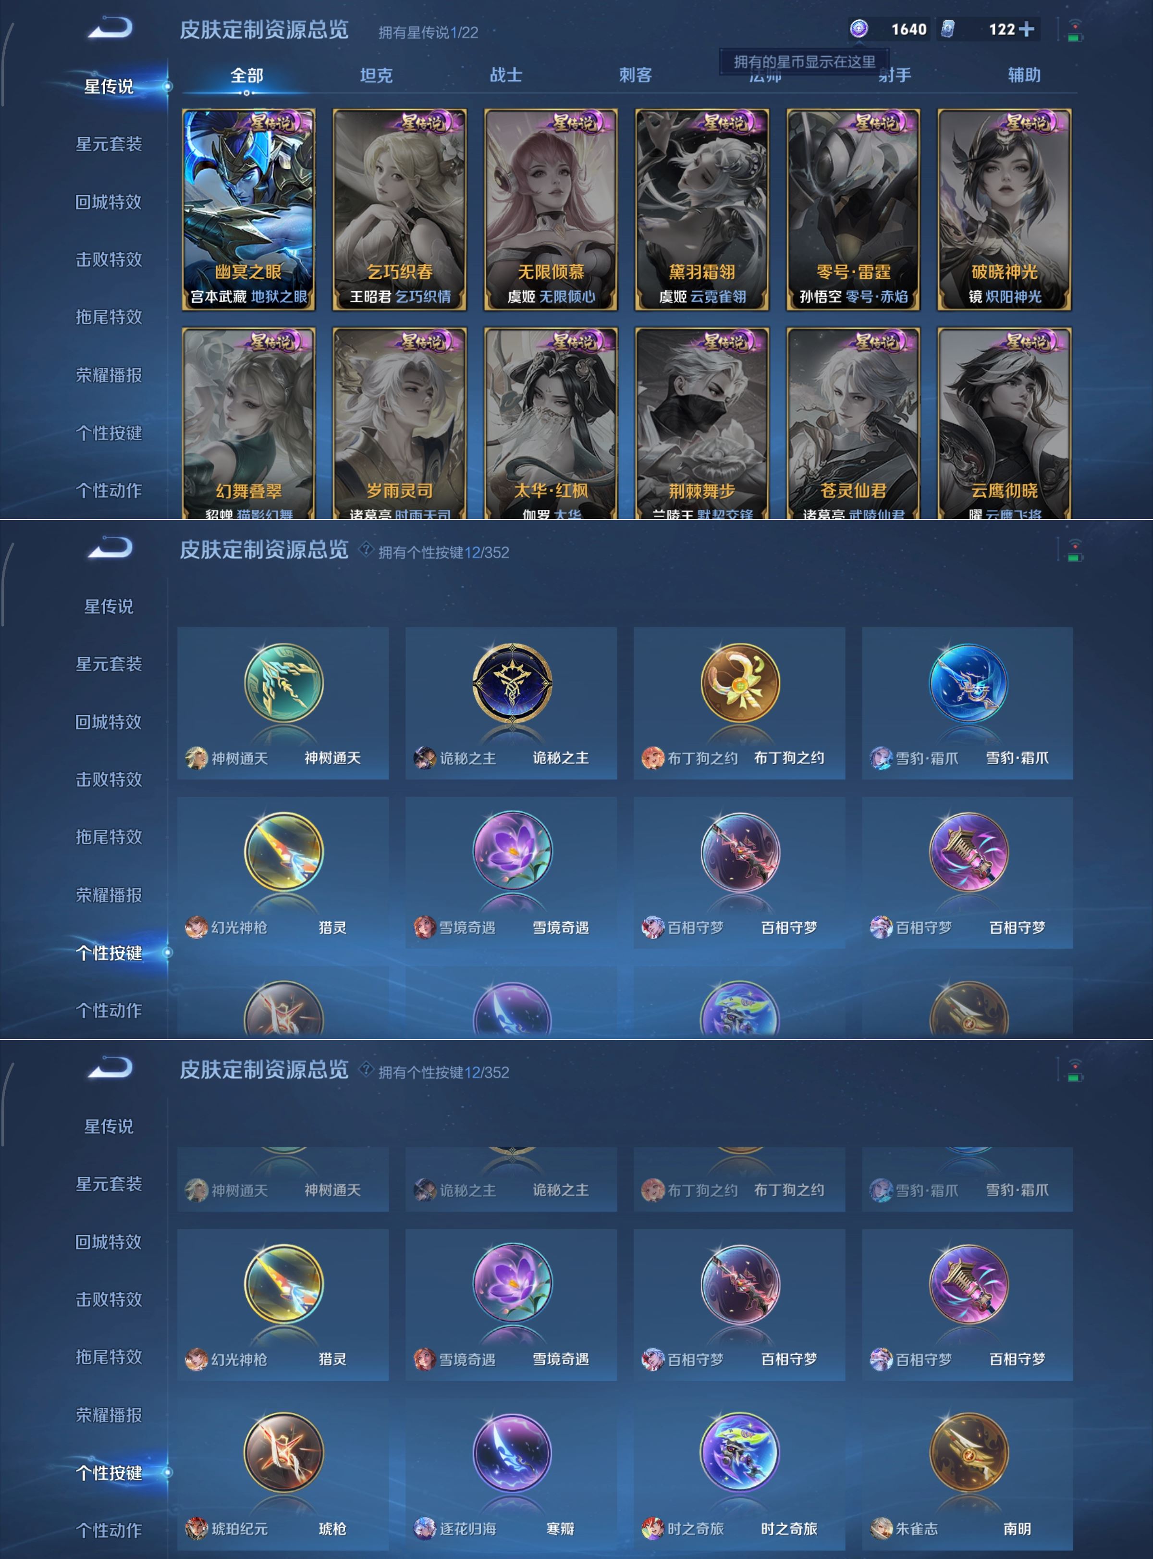Image resolution: width=1153 pixels, height=1559 pixels.
Task: Dismiss the 拥有的星币显示在这里 tooltip
Action: point(804,62)
